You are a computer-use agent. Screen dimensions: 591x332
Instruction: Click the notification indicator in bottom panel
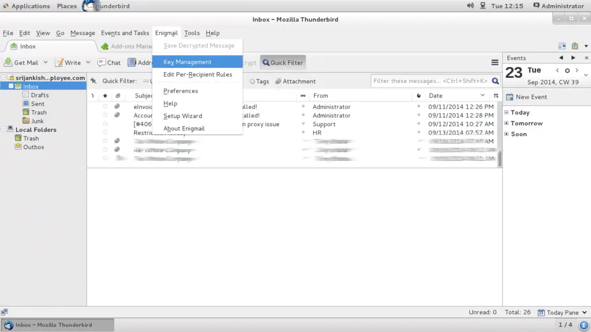(x=583, y=325)
